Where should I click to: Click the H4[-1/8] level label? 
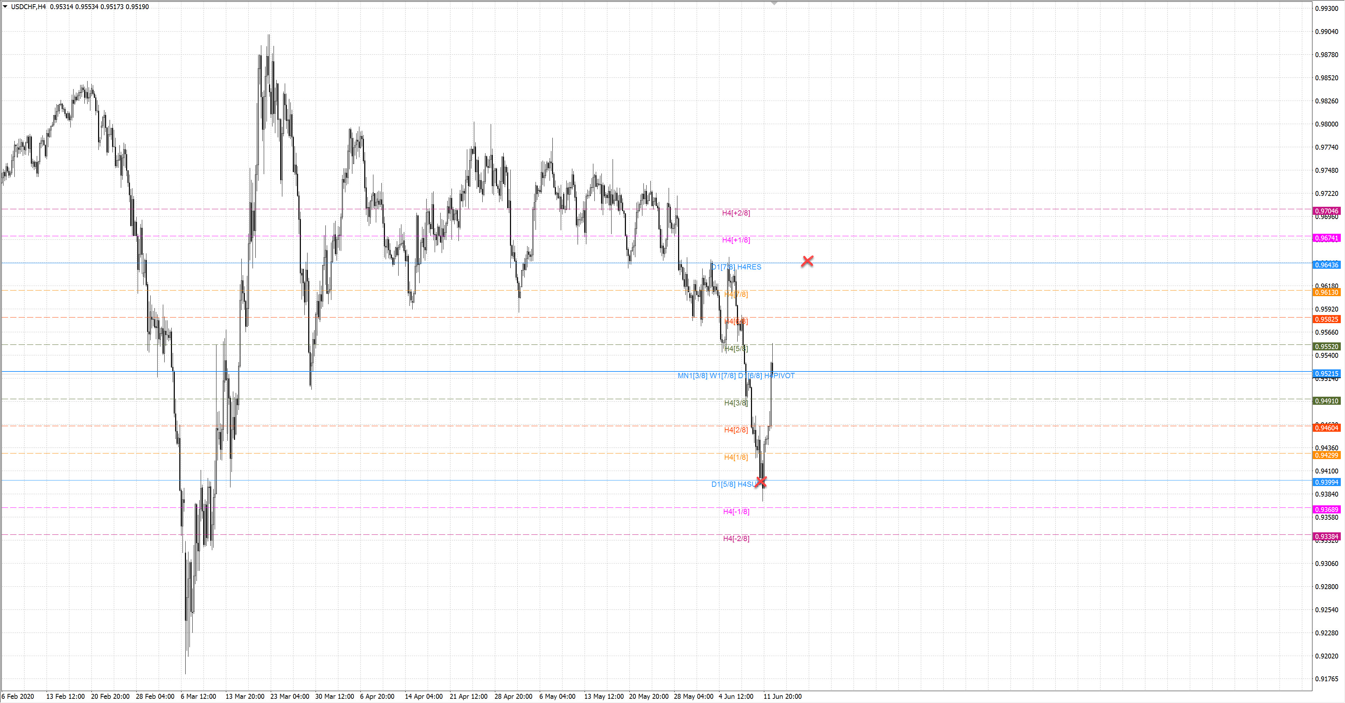point(736,512)
